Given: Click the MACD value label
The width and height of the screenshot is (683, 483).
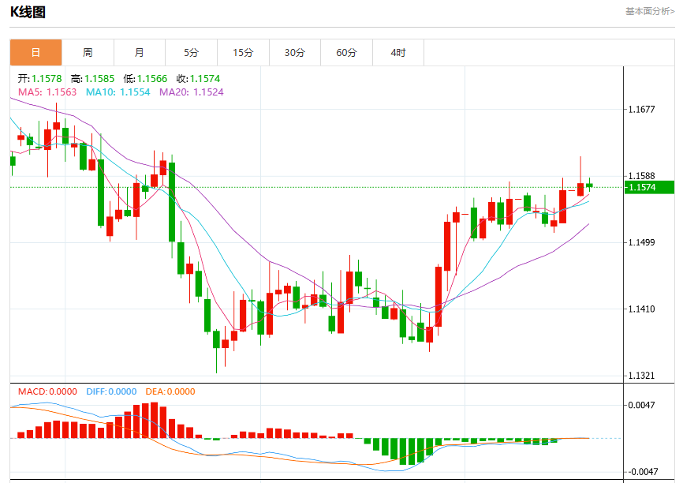Looking at the screenshot, I should click(47, 391).
